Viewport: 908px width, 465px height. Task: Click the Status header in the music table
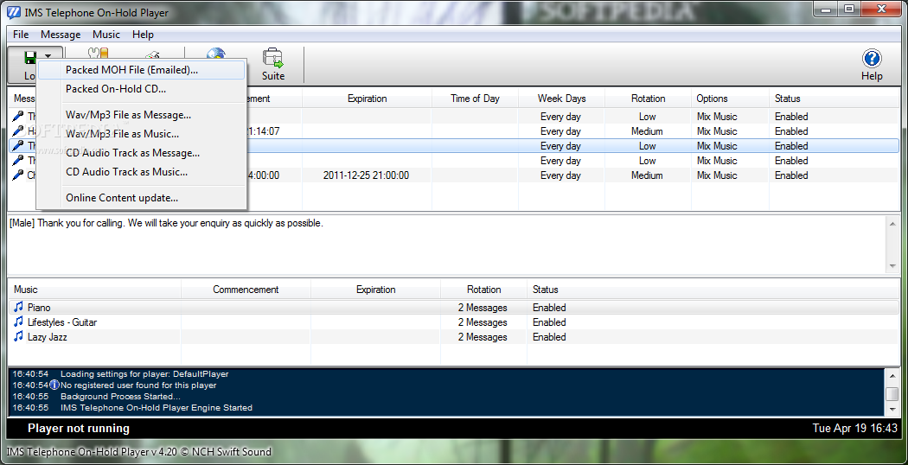pos(713,290)
